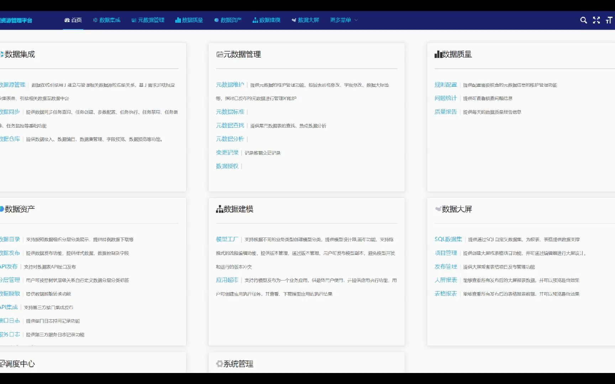Open the API发布 link
The width and height of the screenshot is (615, 384).
tap(9, 266)
